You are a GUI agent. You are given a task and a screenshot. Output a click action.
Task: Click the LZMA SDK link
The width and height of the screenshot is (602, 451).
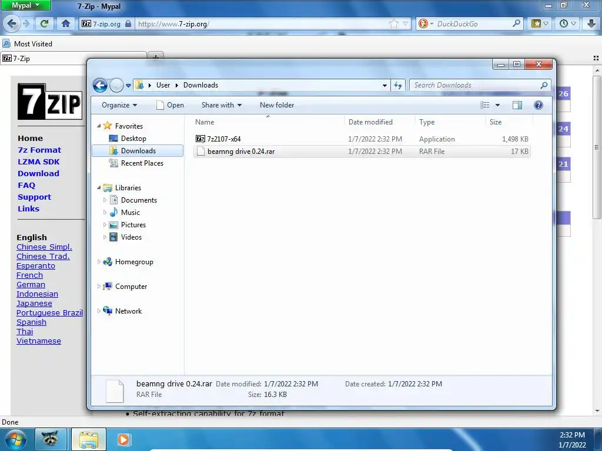point(38,162)
